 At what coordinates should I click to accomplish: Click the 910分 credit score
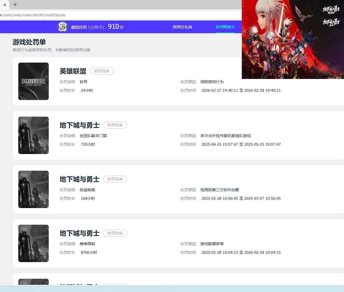click(115, 27)
